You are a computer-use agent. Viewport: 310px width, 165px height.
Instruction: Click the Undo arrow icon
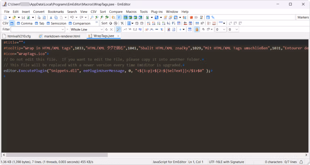tap(72, 17)
